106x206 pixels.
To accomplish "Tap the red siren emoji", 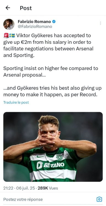I will click(x=6, y=35).
